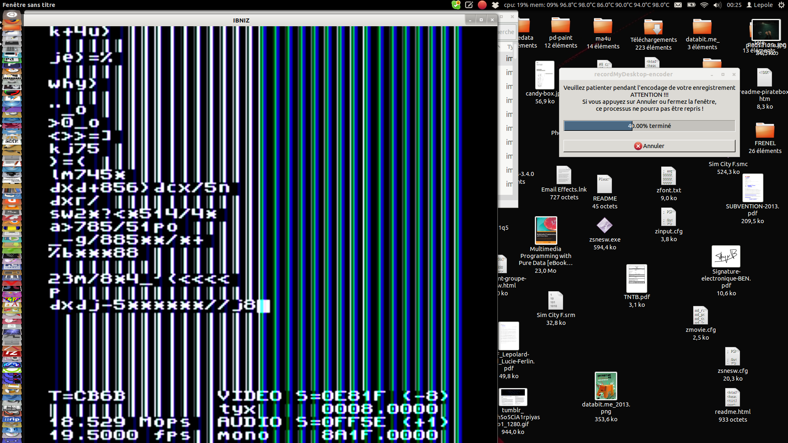This screenshot has width=788, height=443.
Task: Click the encoding progress bar at 40%
Action: click(x=649, y=126)
